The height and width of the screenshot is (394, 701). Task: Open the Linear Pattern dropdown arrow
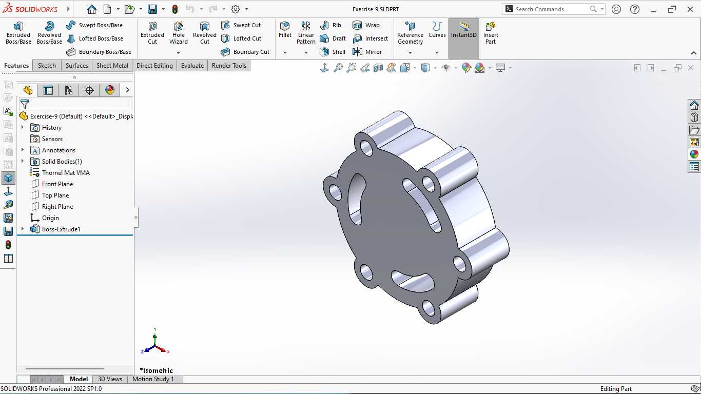click(x=306, y=53)
